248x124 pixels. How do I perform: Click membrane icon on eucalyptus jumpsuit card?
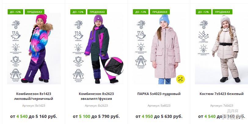coord(78,36)
